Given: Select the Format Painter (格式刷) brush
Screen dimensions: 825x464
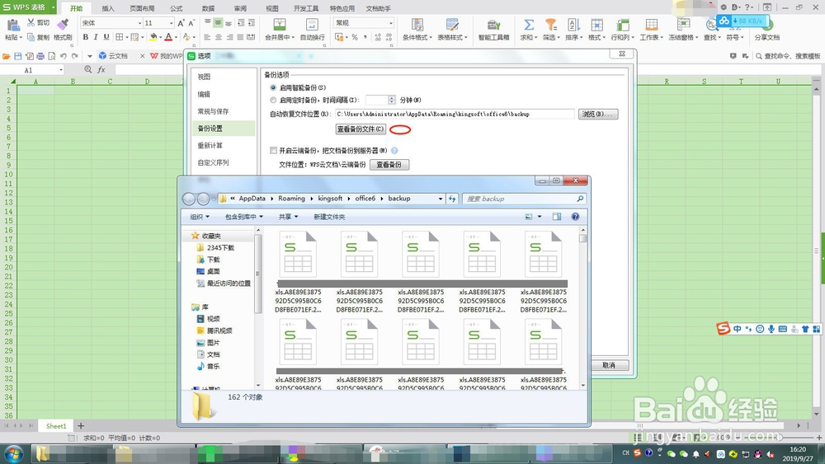Looking at the screenshot, I should (x=63, y=24).
